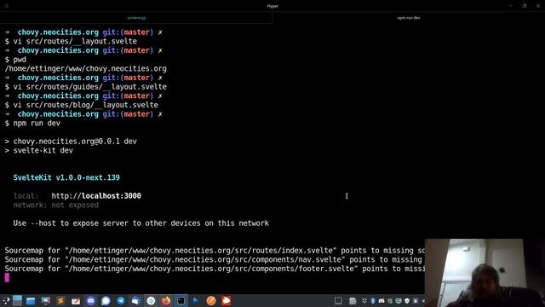Screen dimensions: 545x307
Task: Click the Sourcemap warning for index.svelte
Action: pyautogui.click(x=215, y=250)
